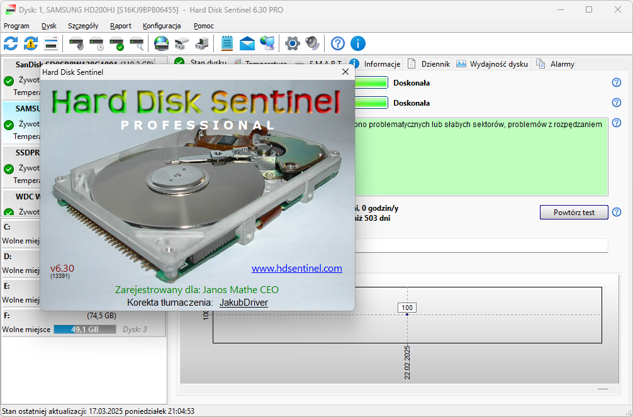Maximize the Hard Disk Sentinel window

tap(589, 9)
